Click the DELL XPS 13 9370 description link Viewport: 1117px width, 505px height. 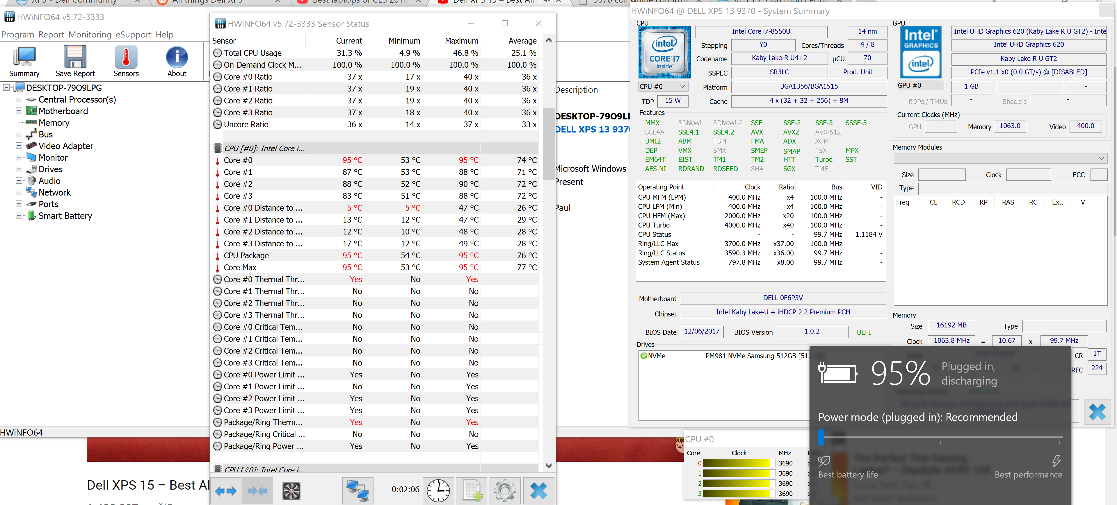(x=593, y=130)
